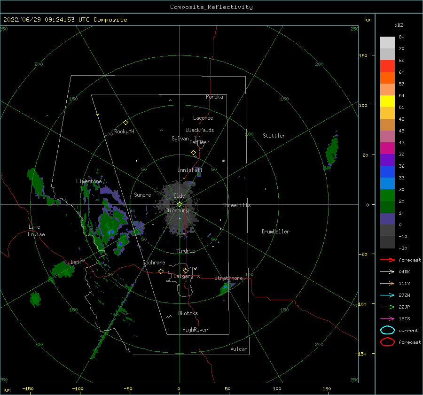Click the white asterisk marker east of Innisfail
The width and height of the screenshot is (423, 395).
coord(223,161)
